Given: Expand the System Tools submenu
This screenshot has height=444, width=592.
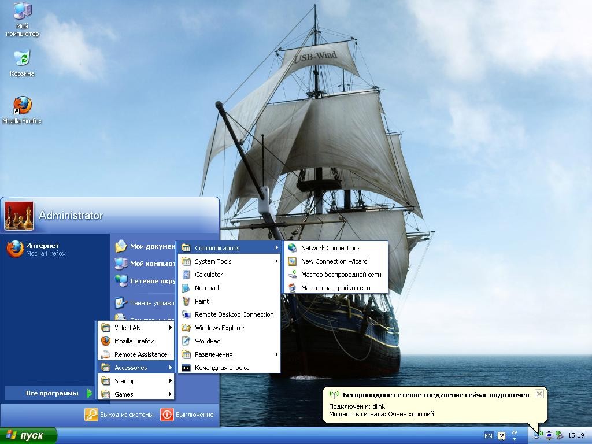Looking at the screenshot, I should [x=230, y=261].
